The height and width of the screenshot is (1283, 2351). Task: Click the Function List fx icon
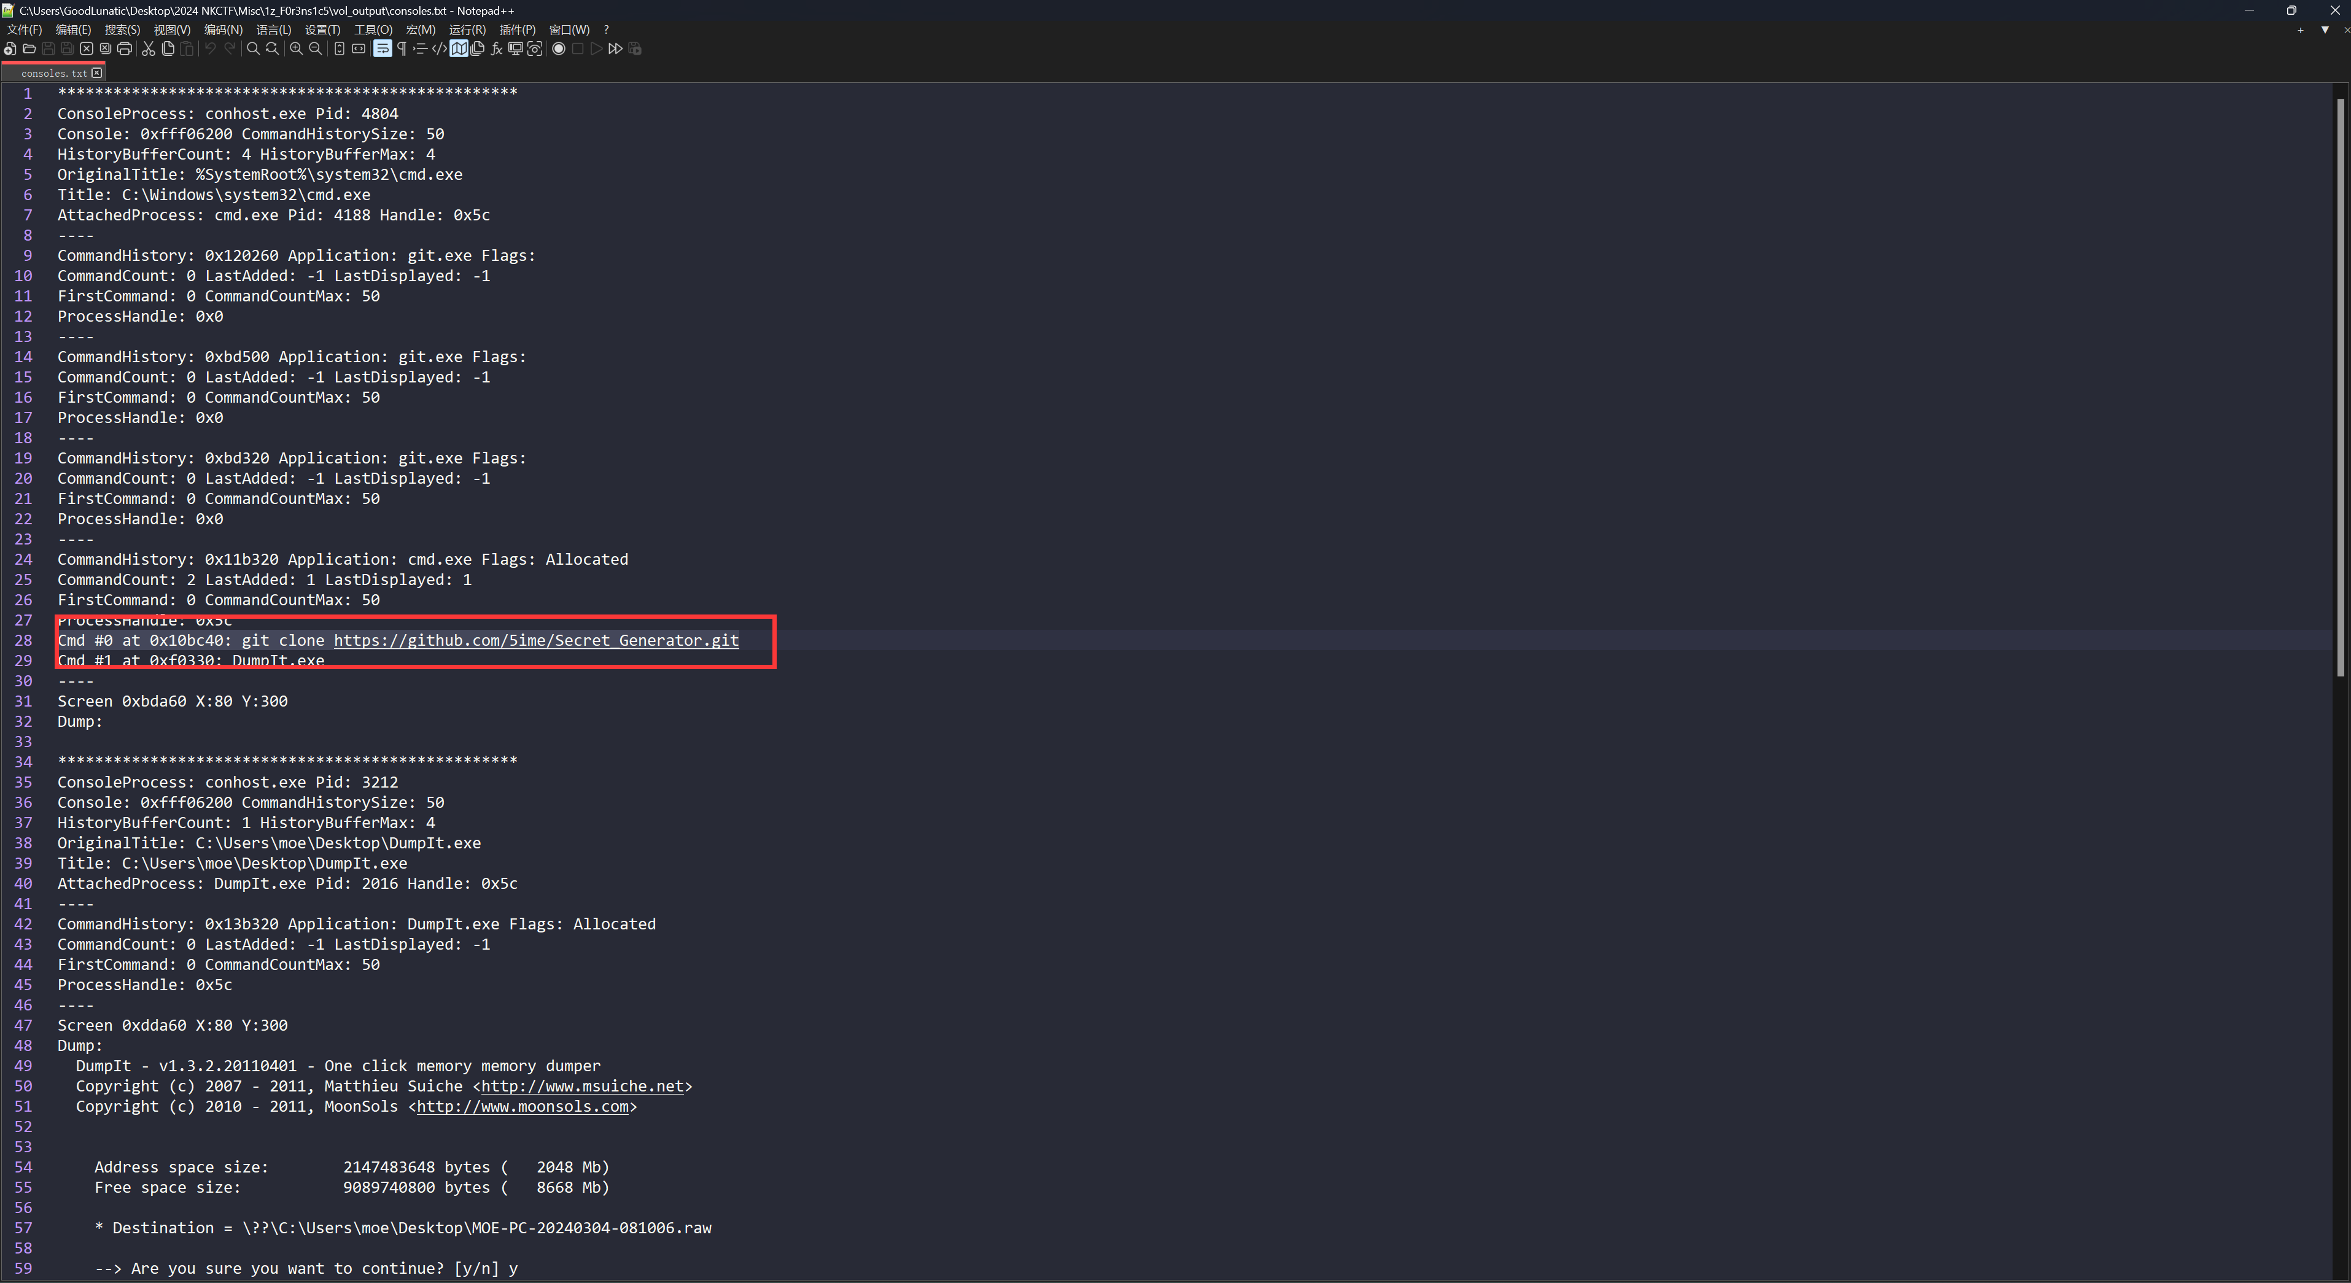pos(497,48)
